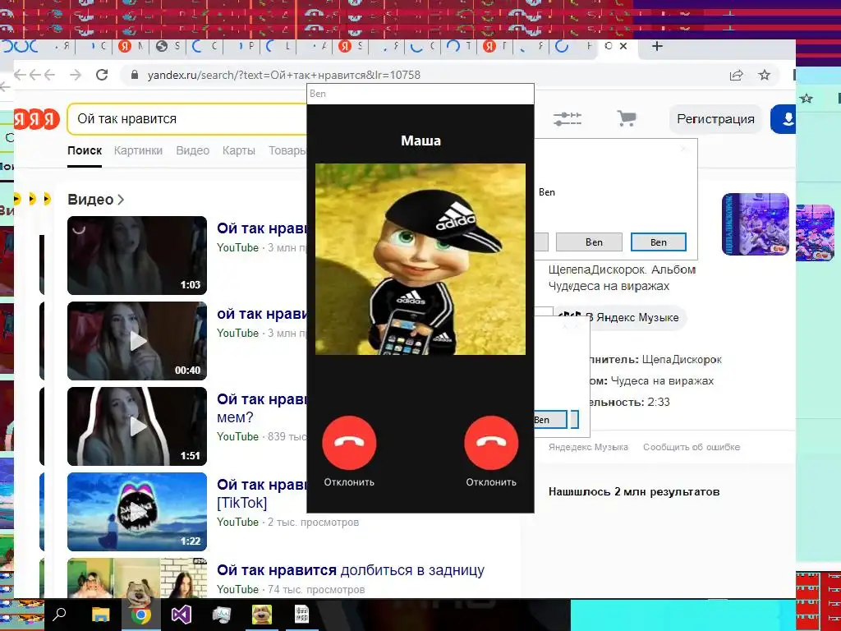Viewport: 841px width, 631px height.
Task: Open the video with 74 тыс. просмотров
Action: [x=350, y=570]
